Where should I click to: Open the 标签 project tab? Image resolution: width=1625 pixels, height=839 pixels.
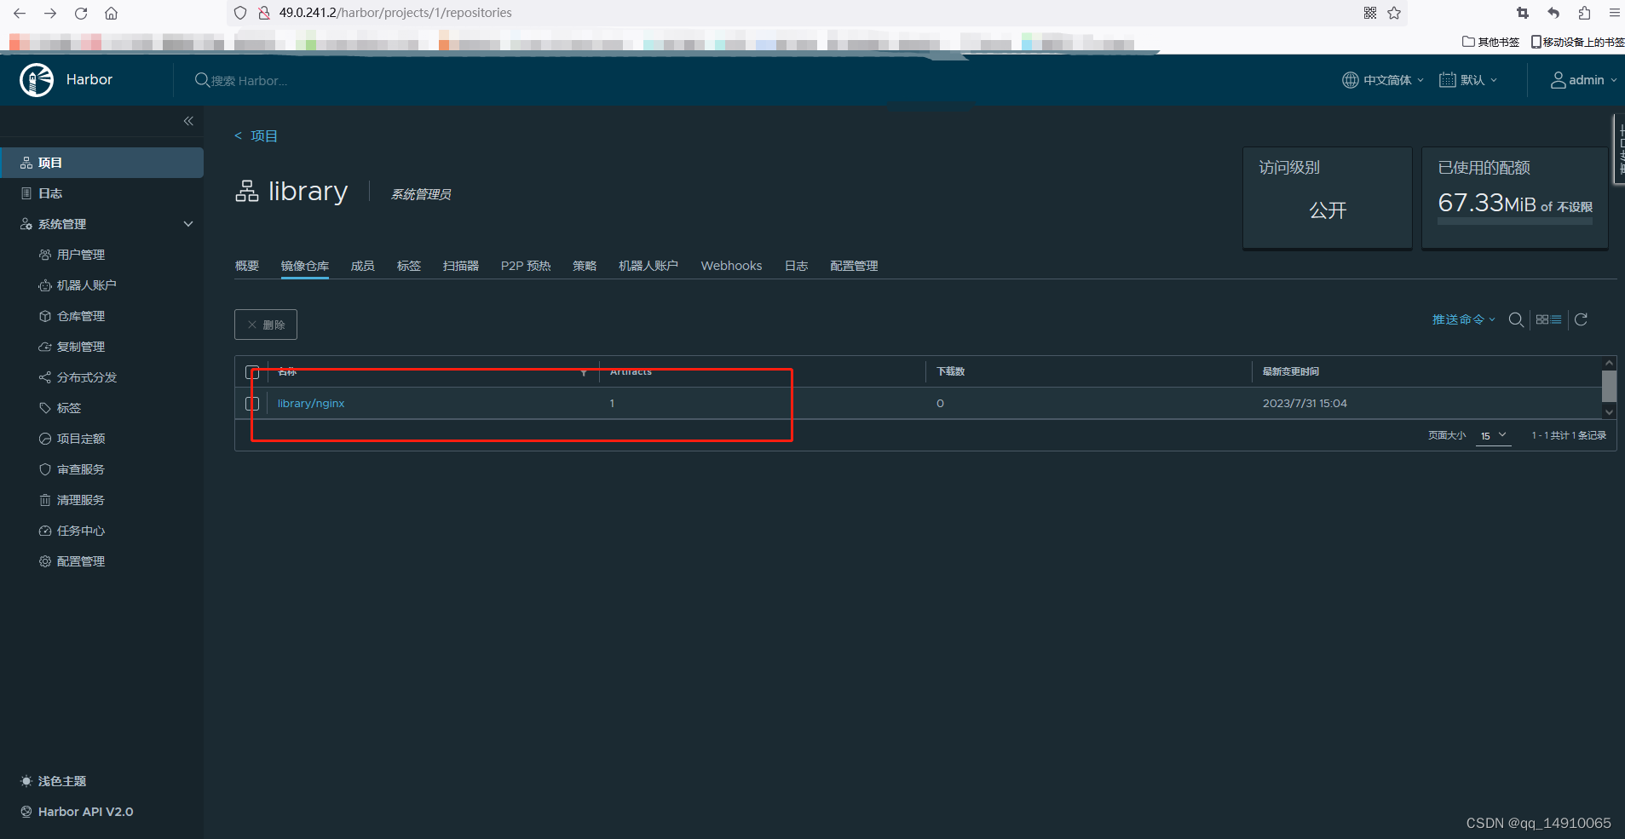[409, 266]
